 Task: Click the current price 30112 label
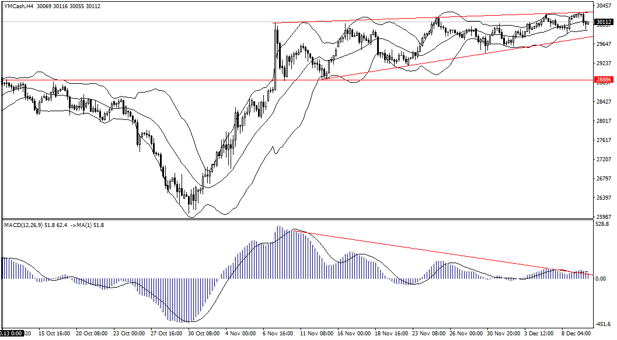point(603,23)
